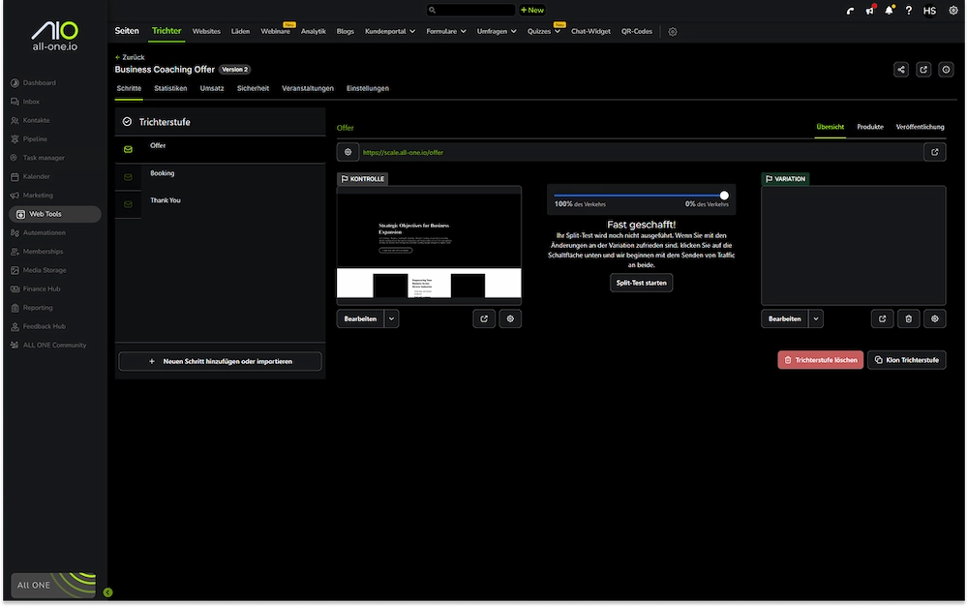Click Klon Trichterstufe button

tap(906, 360)
